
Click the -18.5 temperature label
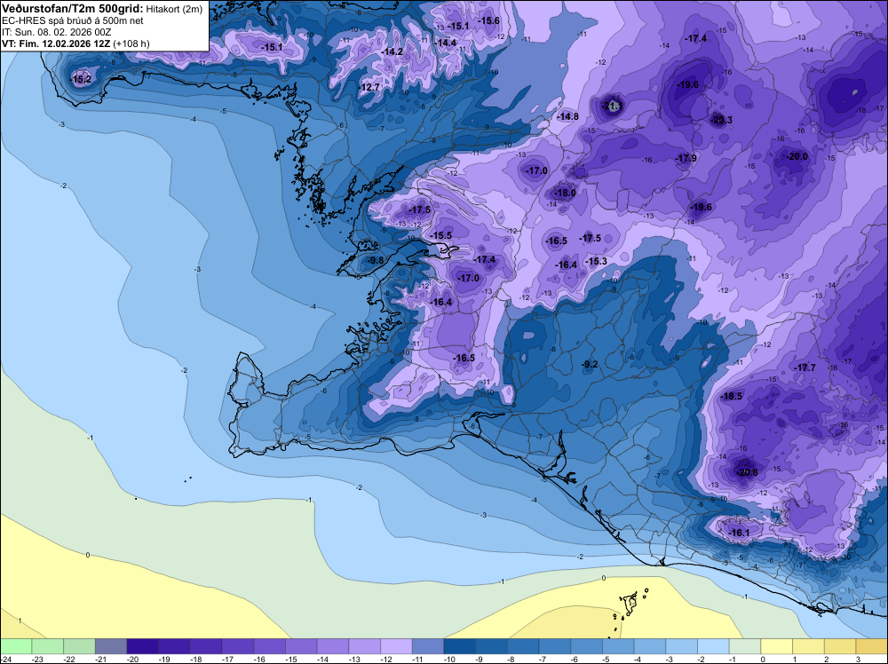[731, 396]
